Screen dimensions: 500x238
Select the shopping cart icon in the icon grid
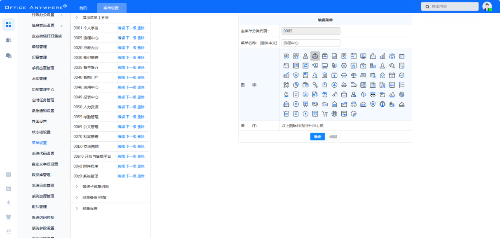pyautogui.click(x=325, y=114)
